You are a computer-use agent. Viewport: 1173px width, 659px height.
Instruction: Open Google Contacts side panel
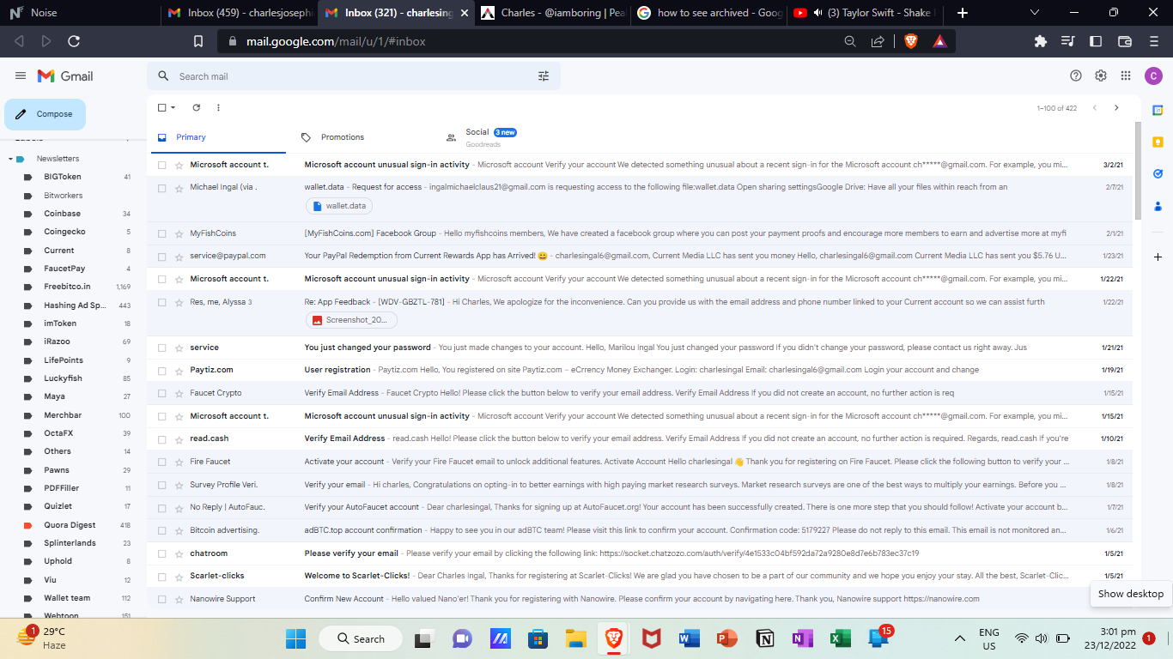[1158, 205]
